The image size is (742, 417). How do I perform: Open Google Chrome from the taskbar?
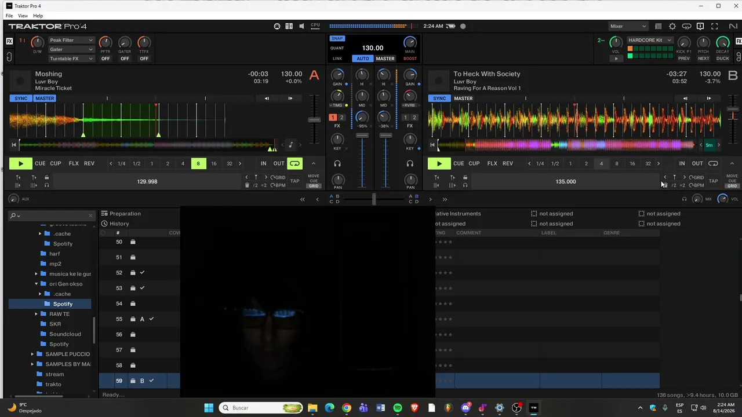[x=347, y=408]
